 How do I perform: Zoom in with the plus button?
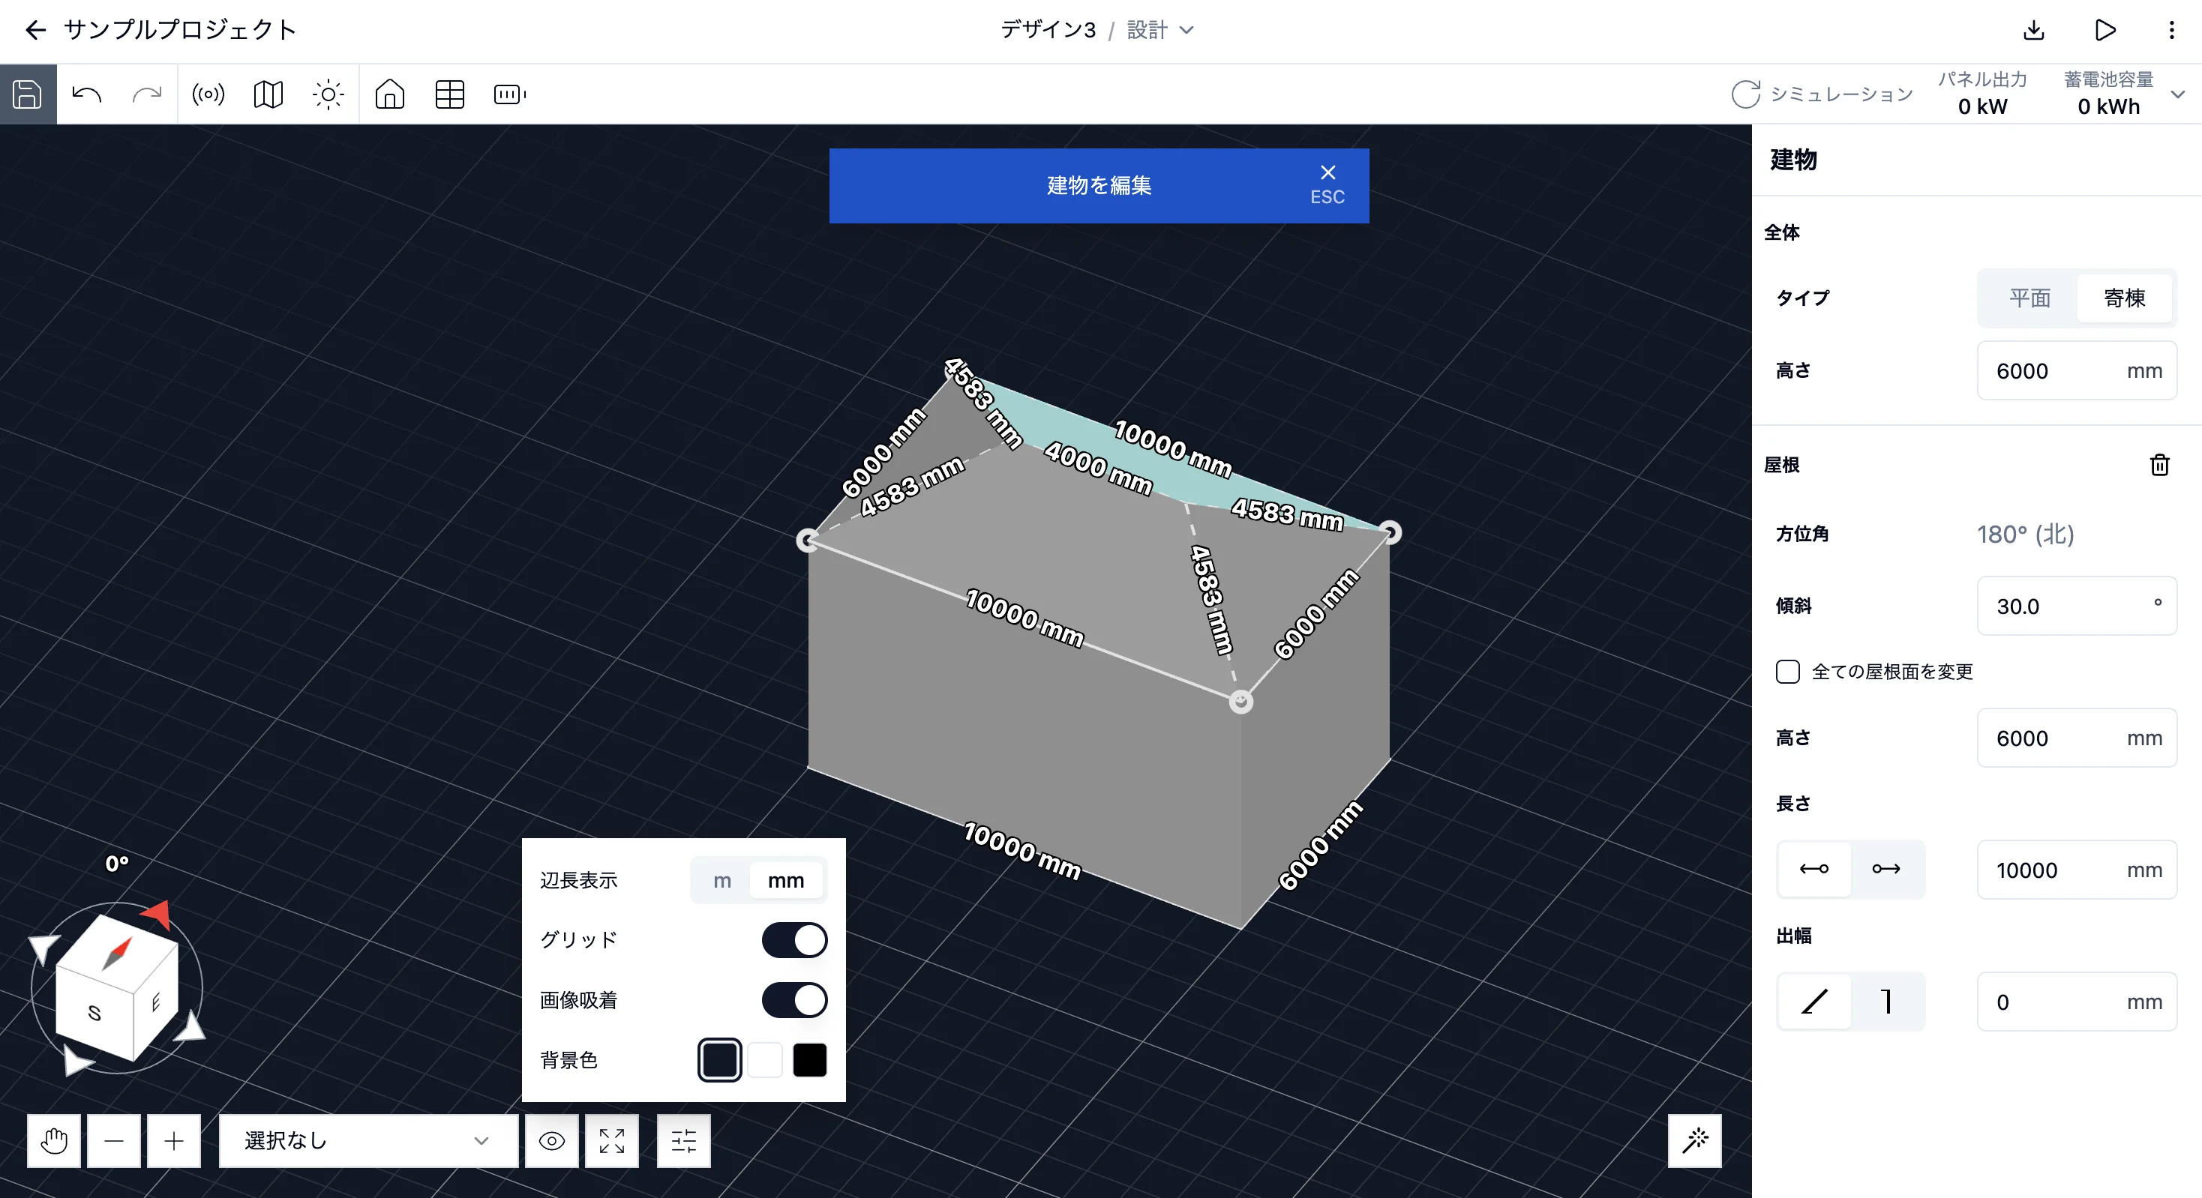(173, 1141)
